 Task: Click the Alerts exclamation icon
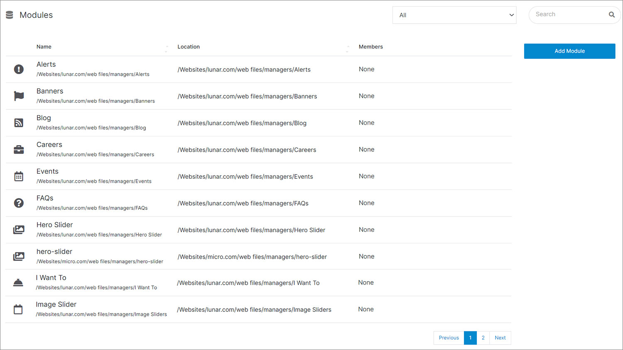(19, 69)
